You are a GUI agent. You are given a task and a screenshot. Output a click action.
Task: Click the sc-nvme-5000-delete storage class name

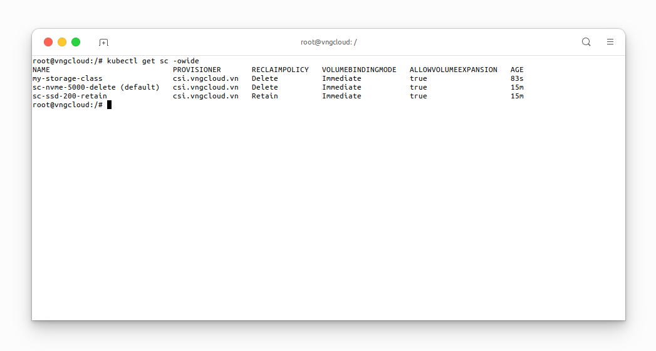click(74, 87)
